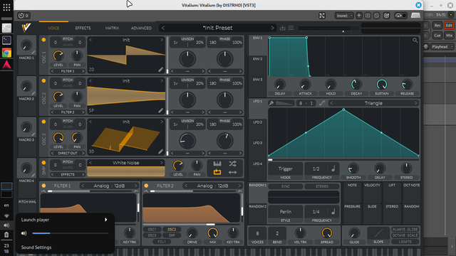This screenshot has width=456, height=256.
Task: Click the envelope magnifier zoom icon
Action: 415,41
